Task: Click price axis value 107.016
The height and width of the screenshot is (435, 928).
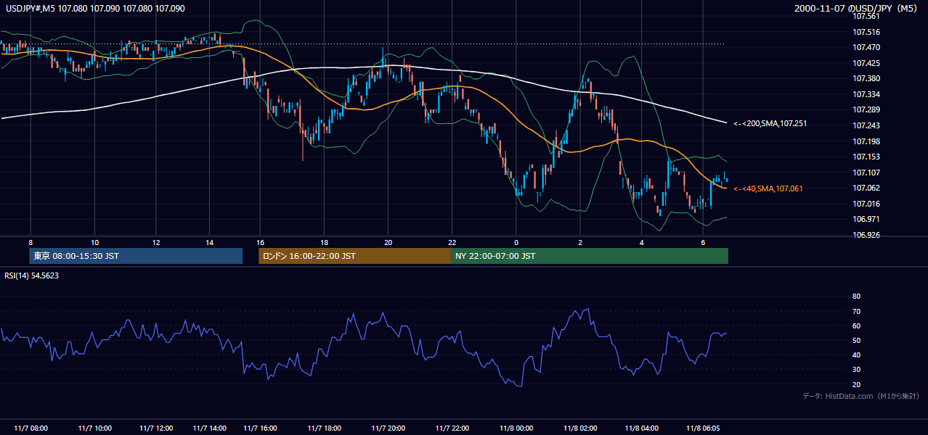Action: coord(865,204)
